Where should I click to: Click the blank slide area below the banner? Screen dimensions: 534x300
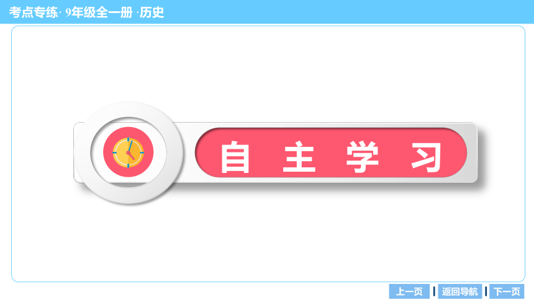[268, 242]
